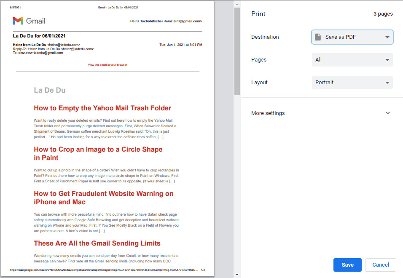Click the Save button
The height and width of the screenshot is (278, 403).
pos(347,265)
